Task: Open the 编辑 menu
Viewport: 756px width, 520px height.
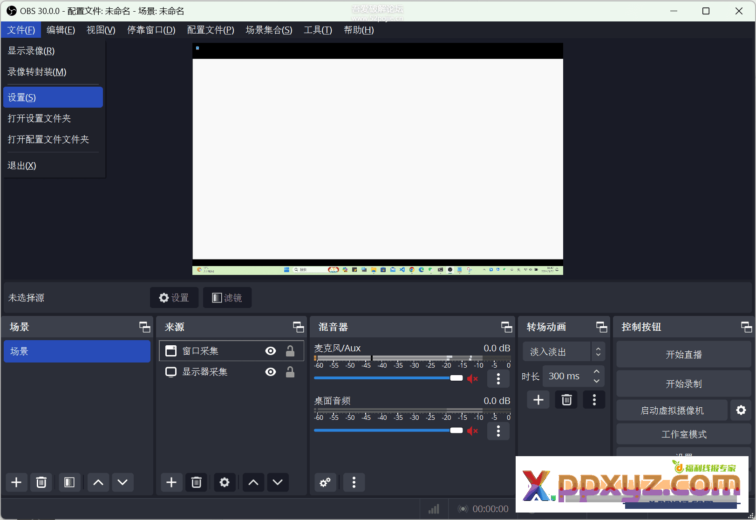Action: coord(61,30)
